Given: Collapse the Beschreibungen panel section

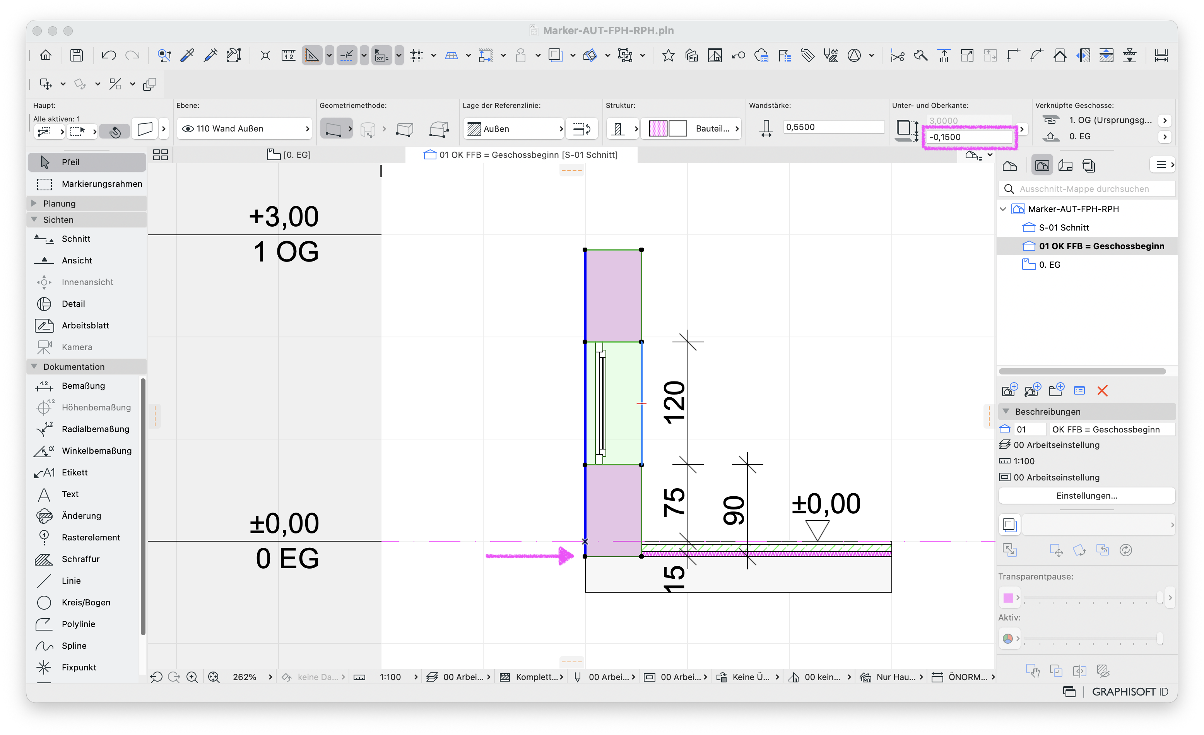Looking at the screenshot, I should pyautogui.click(x=1006, y=412).
